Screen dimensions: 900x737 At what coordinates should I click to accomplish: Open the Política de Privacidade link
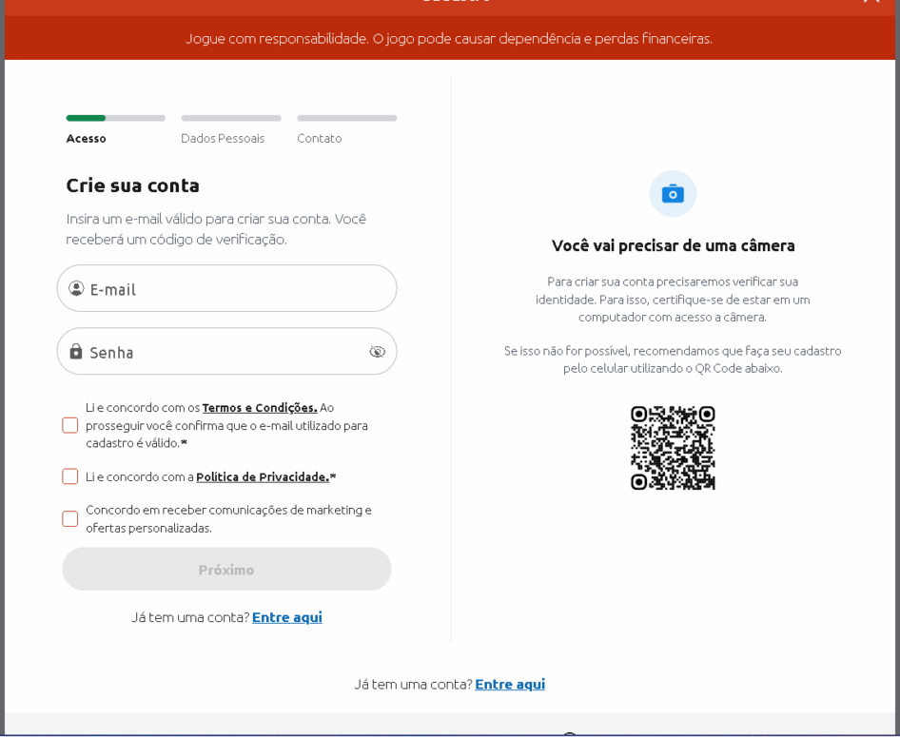pyautogui.click(x=262, y=476)
